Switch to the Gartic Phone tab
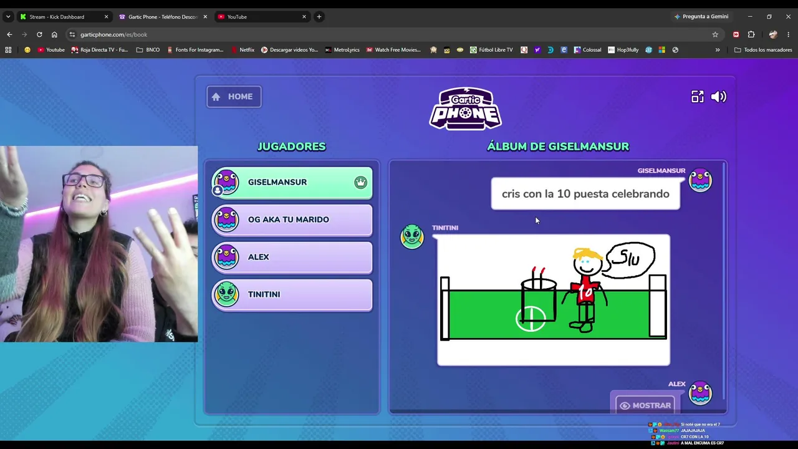The width and height of the screenshot is (798, 449). [x=162, y=17]
